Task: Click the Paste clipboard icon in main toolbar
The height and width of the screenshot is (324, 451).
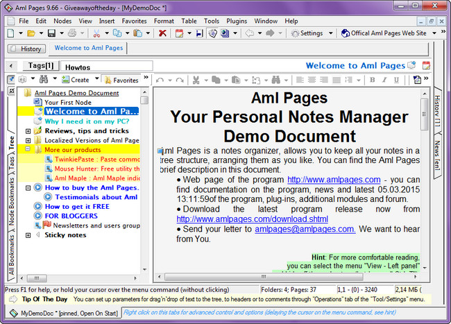Action: [x=138, y=33]
